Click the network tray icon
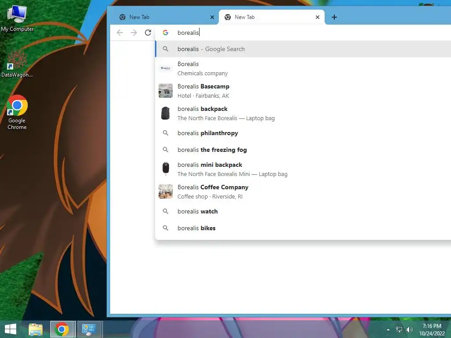Screen dimensions: 451x338 click(399, 330)
